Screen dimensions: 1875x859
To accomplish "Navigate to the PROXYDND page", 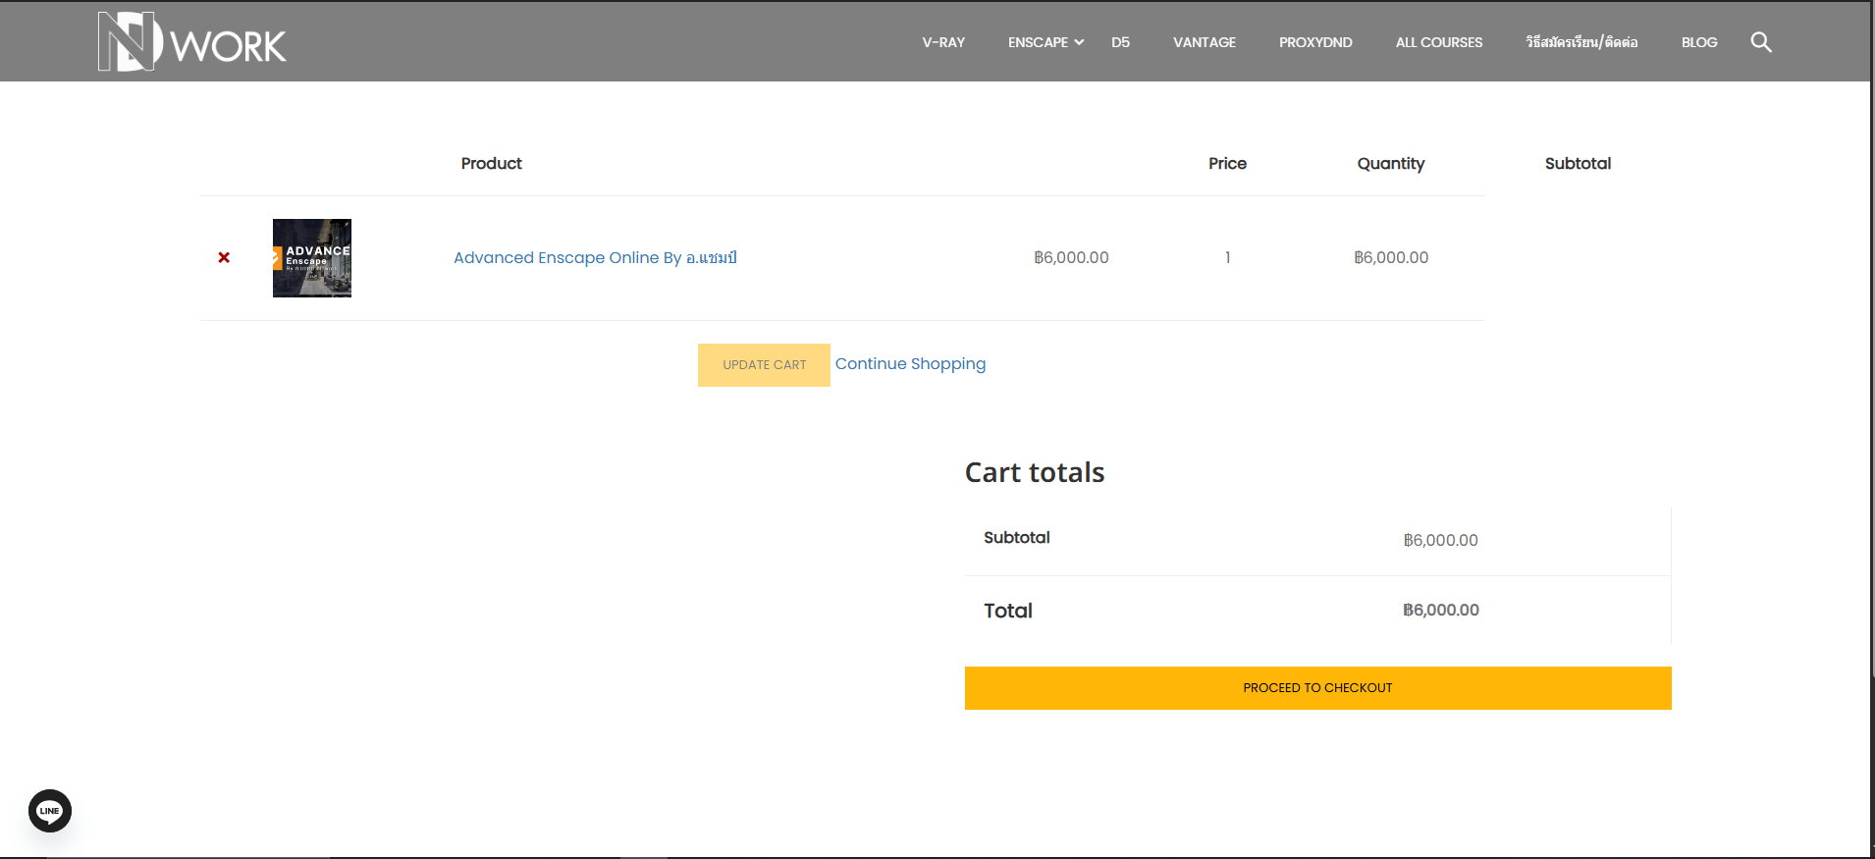I will [x=1314, y=42].
